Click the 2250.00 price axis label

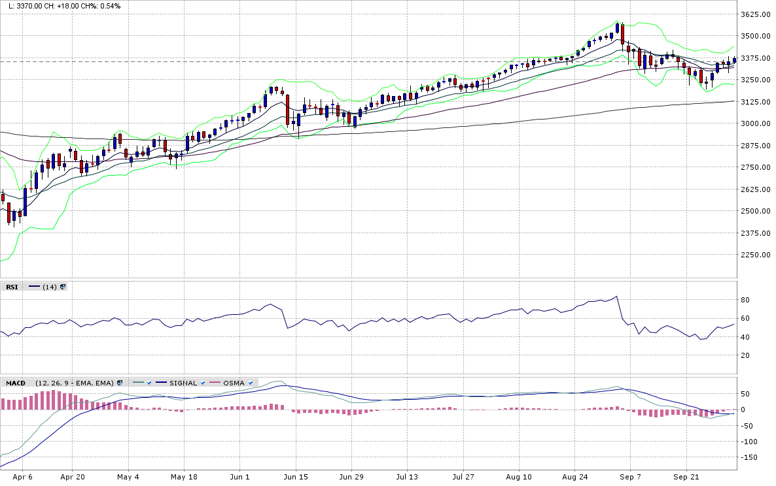point(756,255)
